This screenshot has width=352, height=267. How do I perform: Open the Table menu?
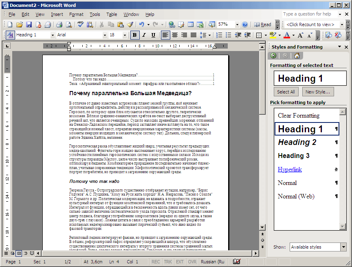(112, 14)
